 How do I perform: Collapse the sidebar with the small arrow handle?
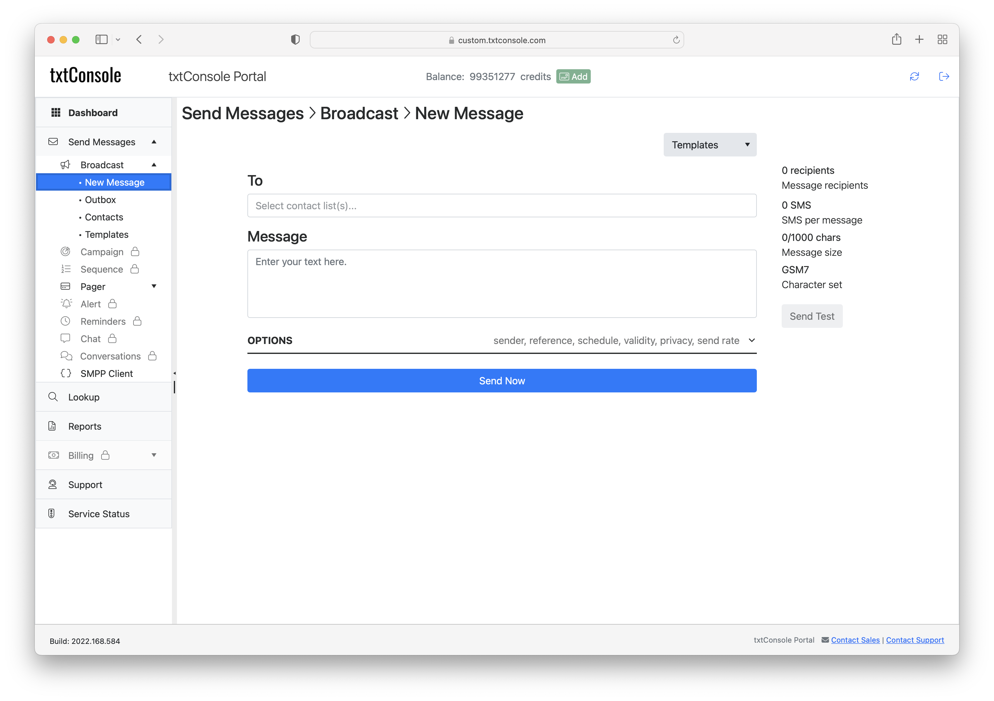pos(174,373)
